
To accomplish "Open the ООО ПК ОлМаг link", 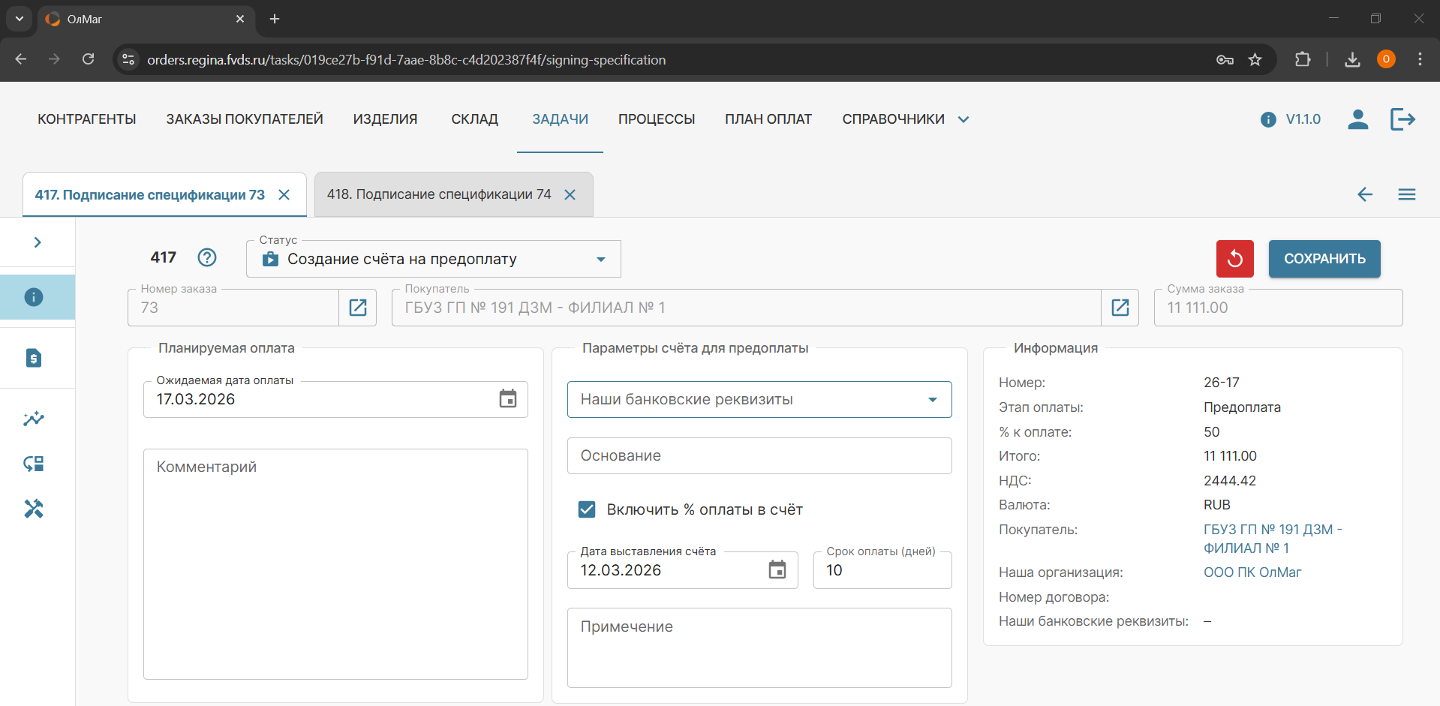I will (x=1252, y=572).
